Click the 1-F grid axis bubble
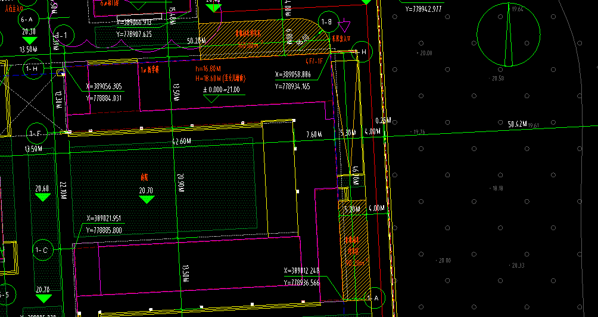The height and width of the screenshot is (317, 598). tap(37, 134)
